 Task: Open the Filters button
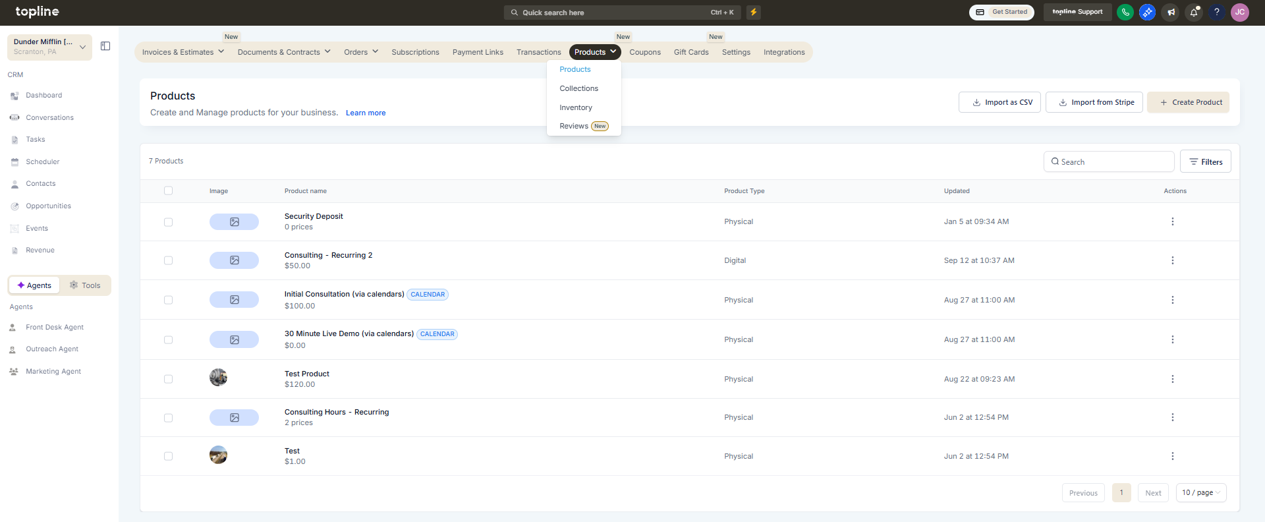(1205, 161)
